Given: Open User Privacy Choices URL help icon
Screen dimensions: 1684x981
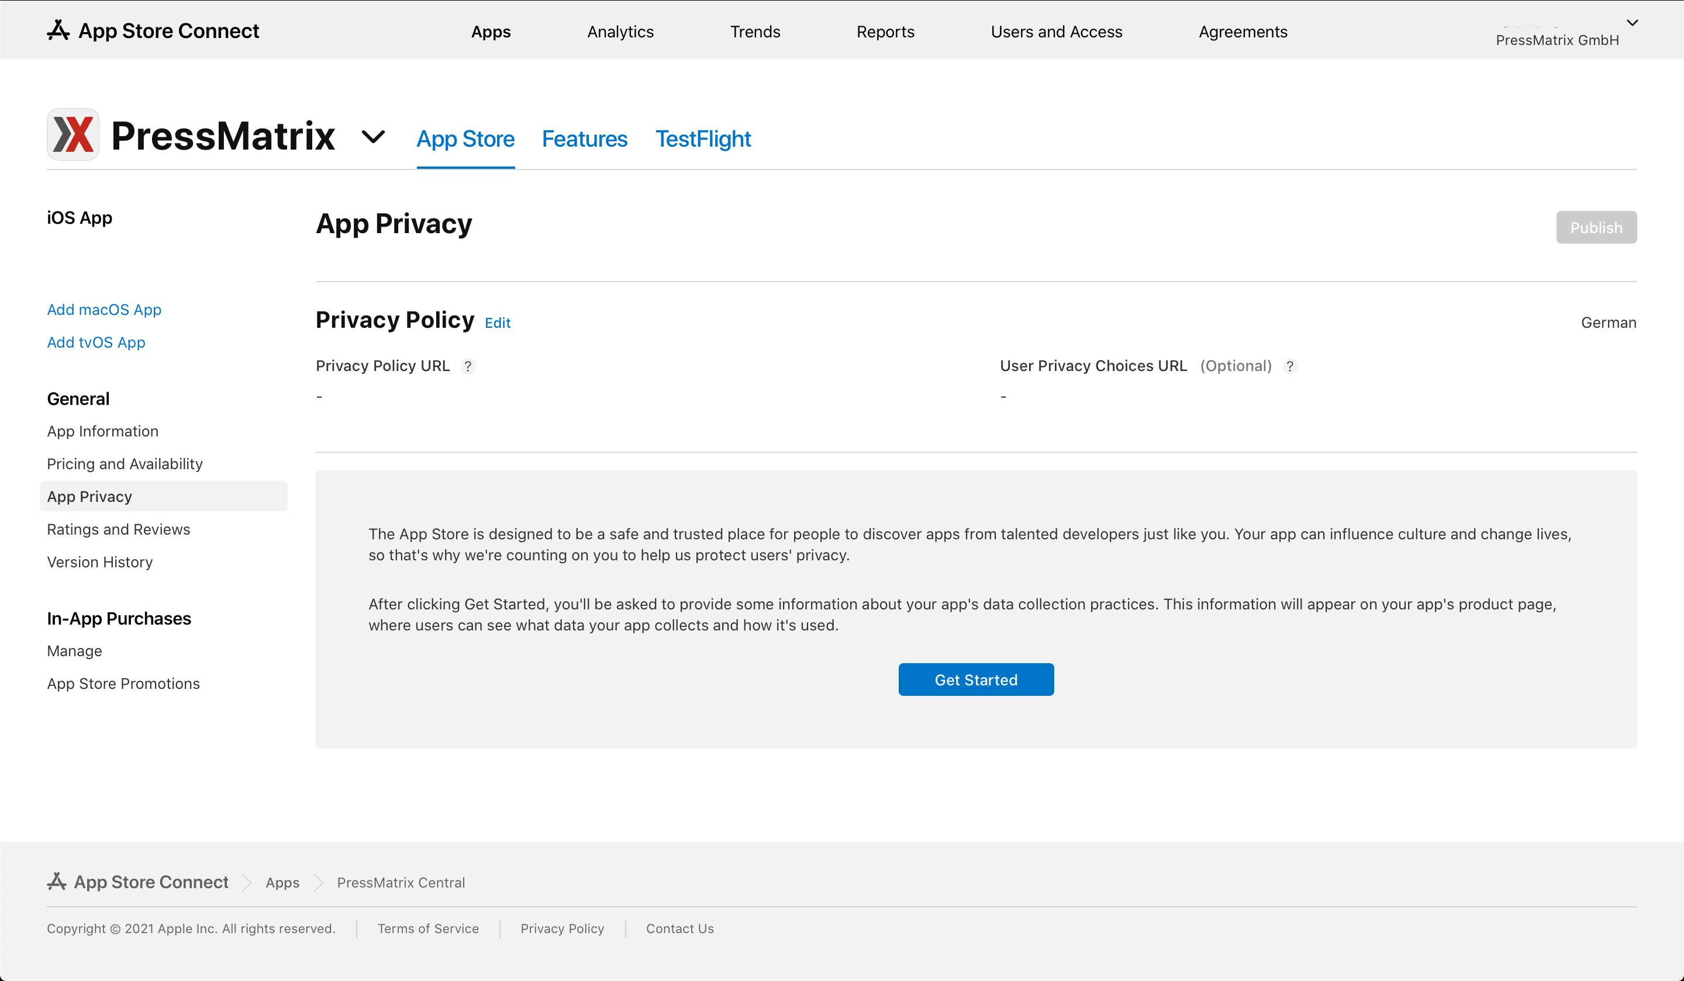Looking at the screenshot, I should pyautogui.click(x=1290, y=366).
